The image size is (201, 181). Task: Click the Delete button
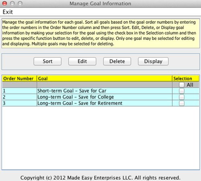(117, 61)
